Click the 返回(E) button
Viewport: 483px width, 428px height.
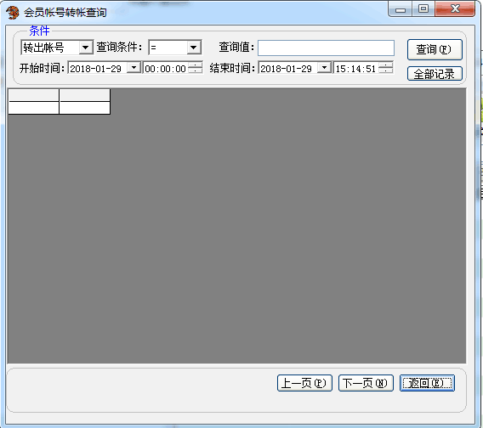[x=427, y=383]
